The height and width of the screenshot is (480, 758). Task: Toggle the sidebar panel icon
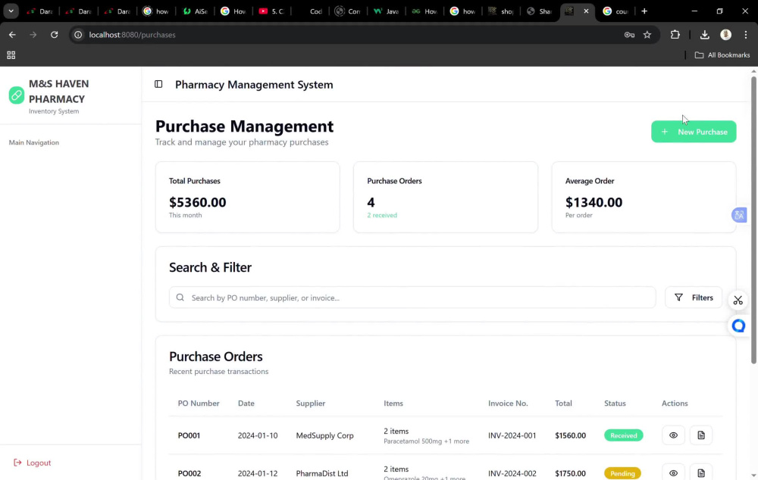[158, 85]
